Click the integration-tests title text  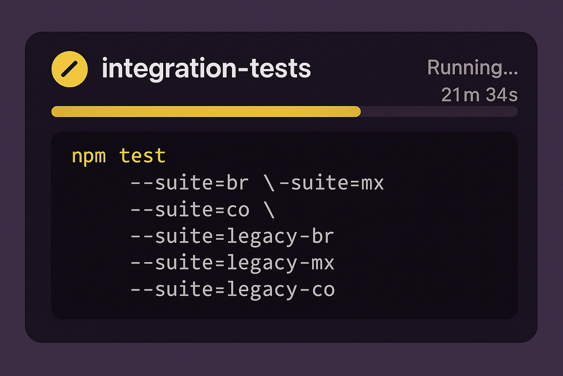click(206, 69)
